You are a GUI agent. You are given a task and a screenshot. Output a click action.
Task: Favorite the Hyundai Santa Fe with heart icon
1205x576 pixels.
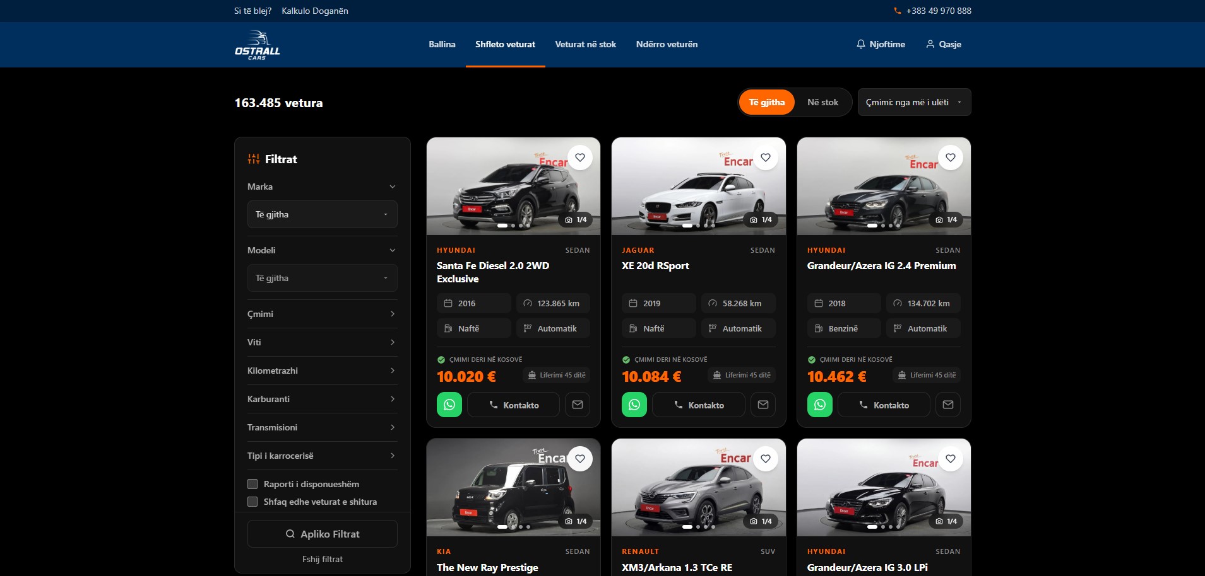(x=580, y=158)
